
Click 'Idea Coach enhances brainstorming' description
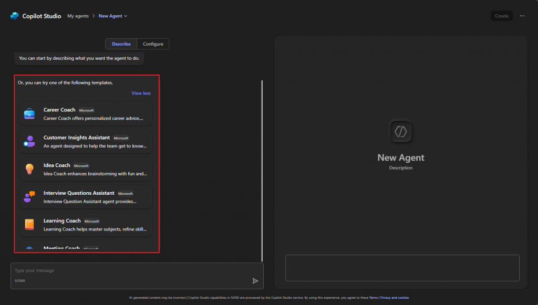click(x=95, y=174)
